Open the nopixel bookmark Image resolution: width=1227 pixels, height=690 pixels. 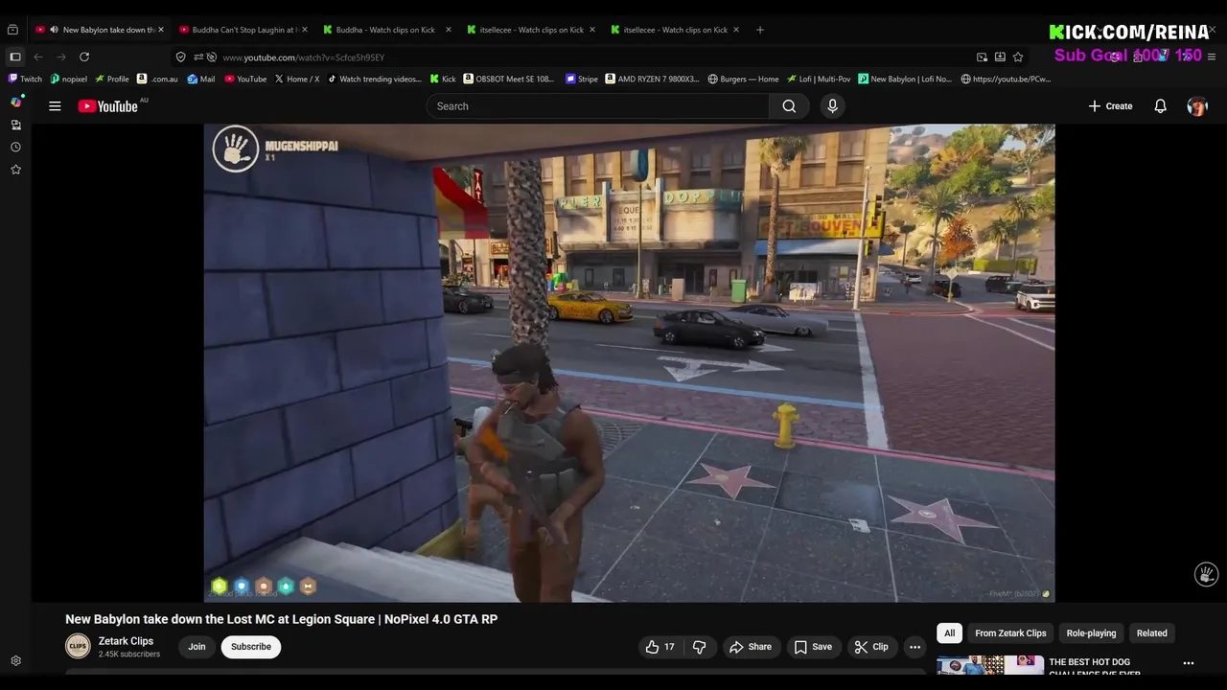[68, 80]
